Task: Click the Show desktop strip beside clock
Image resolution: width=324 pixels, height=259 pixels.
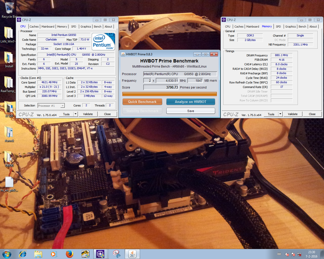Action: click(322, 254)
